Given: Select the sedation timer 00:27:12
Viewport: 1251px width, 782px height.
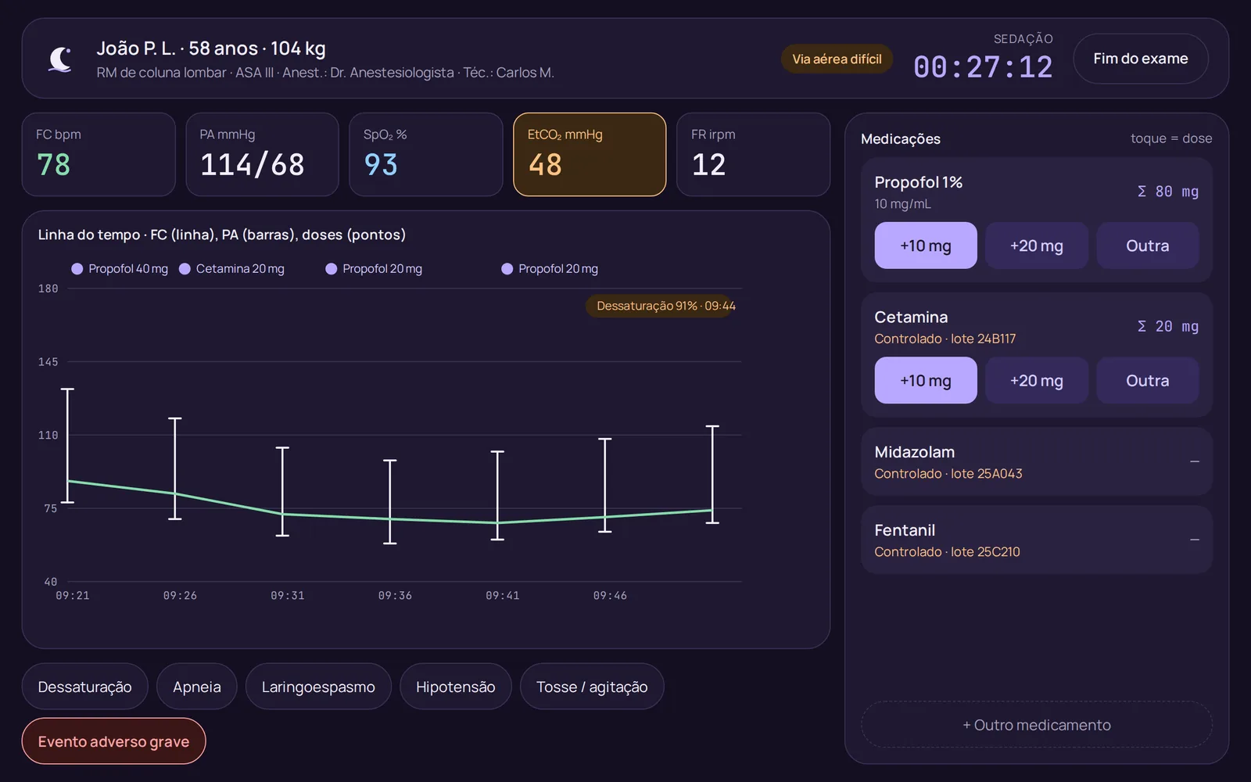Looking at the screenshot, I should pos(983,67).
